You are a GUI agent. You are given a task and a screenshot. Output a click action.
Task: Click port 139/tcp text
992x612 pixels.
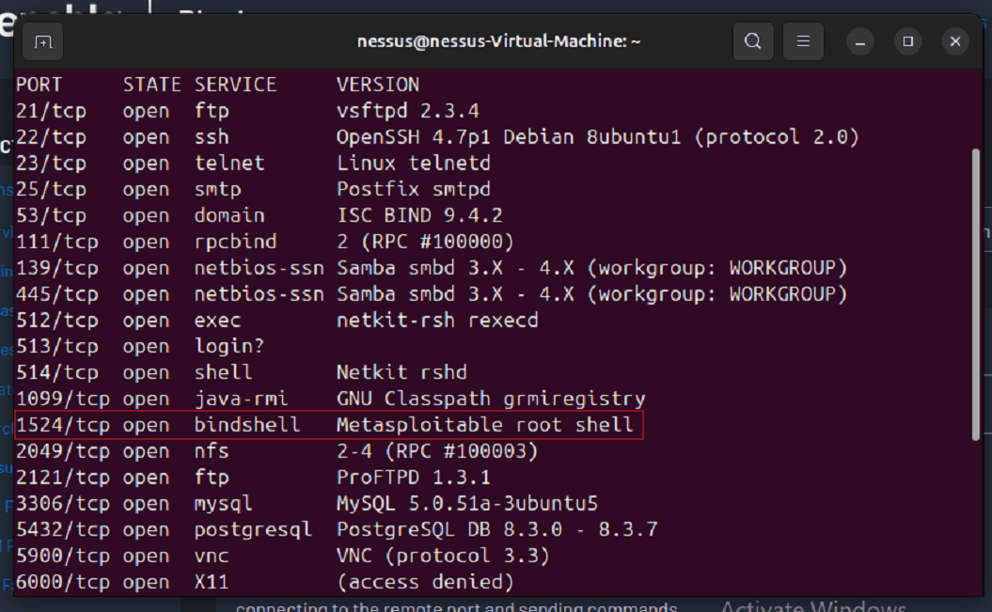point(57,268)
